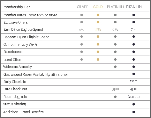Screen dimensions: 151x118
Task: Click the Titanium dot for Additional Brand Benefits
Action: coord(134,112)
